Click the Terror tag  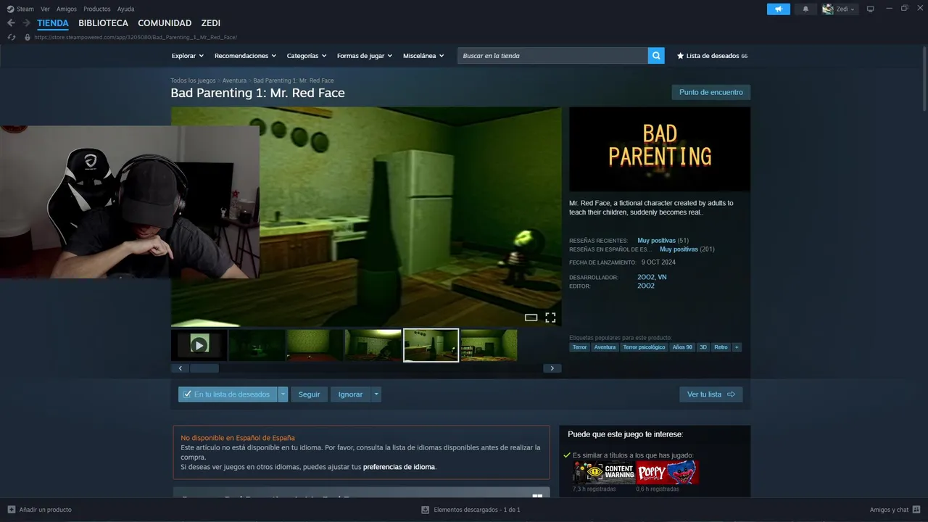coord(579,347)
